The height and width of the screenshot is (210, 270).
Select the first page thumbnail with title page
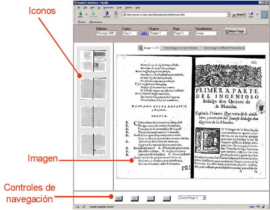tap(93, 61)
